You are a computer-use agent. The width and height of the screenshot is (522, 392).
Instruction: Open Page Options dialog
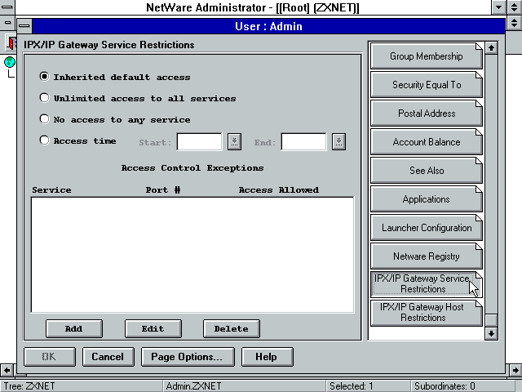[188, 357]
